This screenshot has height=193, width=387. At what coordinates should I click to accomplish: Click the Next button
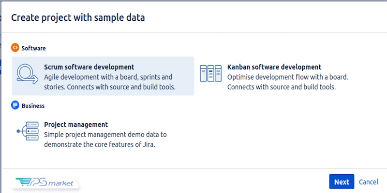341,182
